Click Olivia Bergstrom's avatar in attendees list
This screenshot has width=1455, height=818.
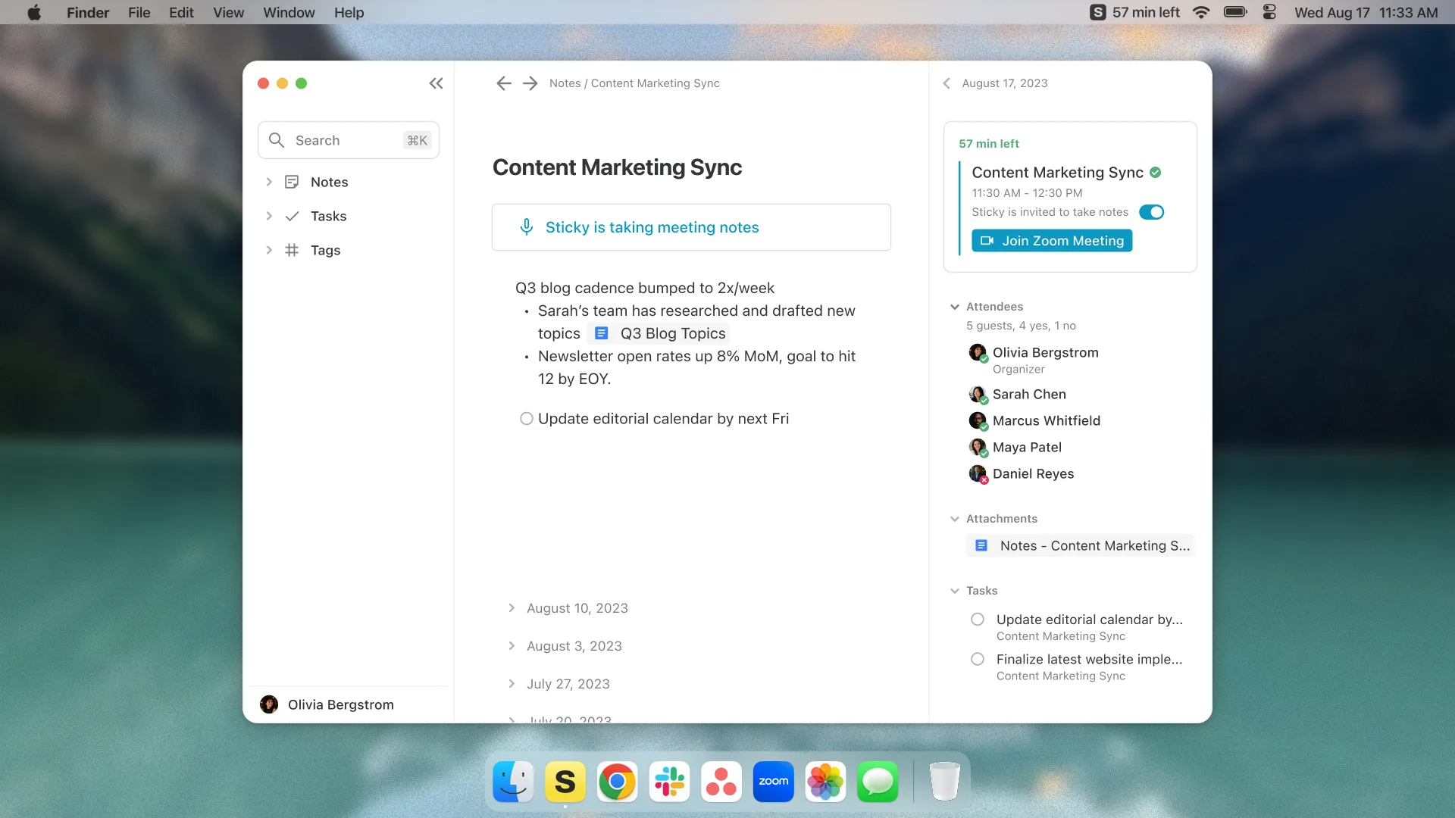click(x=978, y=352)
